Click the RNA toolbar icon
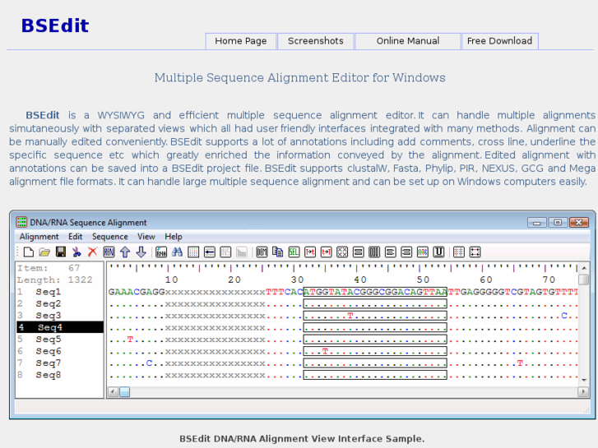 (161, 252)
